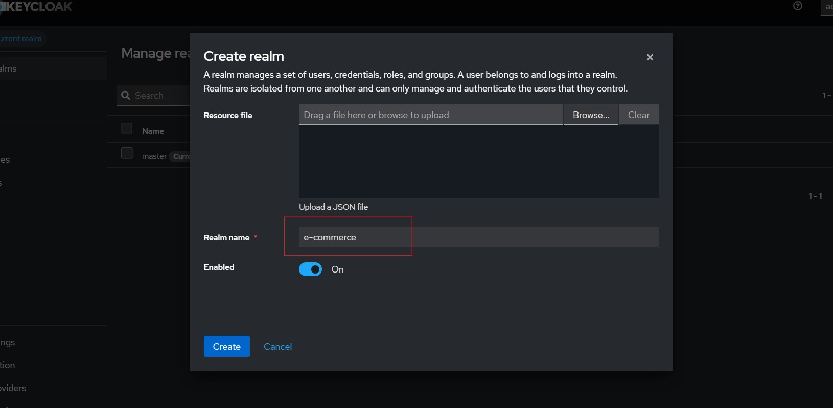
Task: Click the Keycloak logo in the header
Action: pos(37,7)
